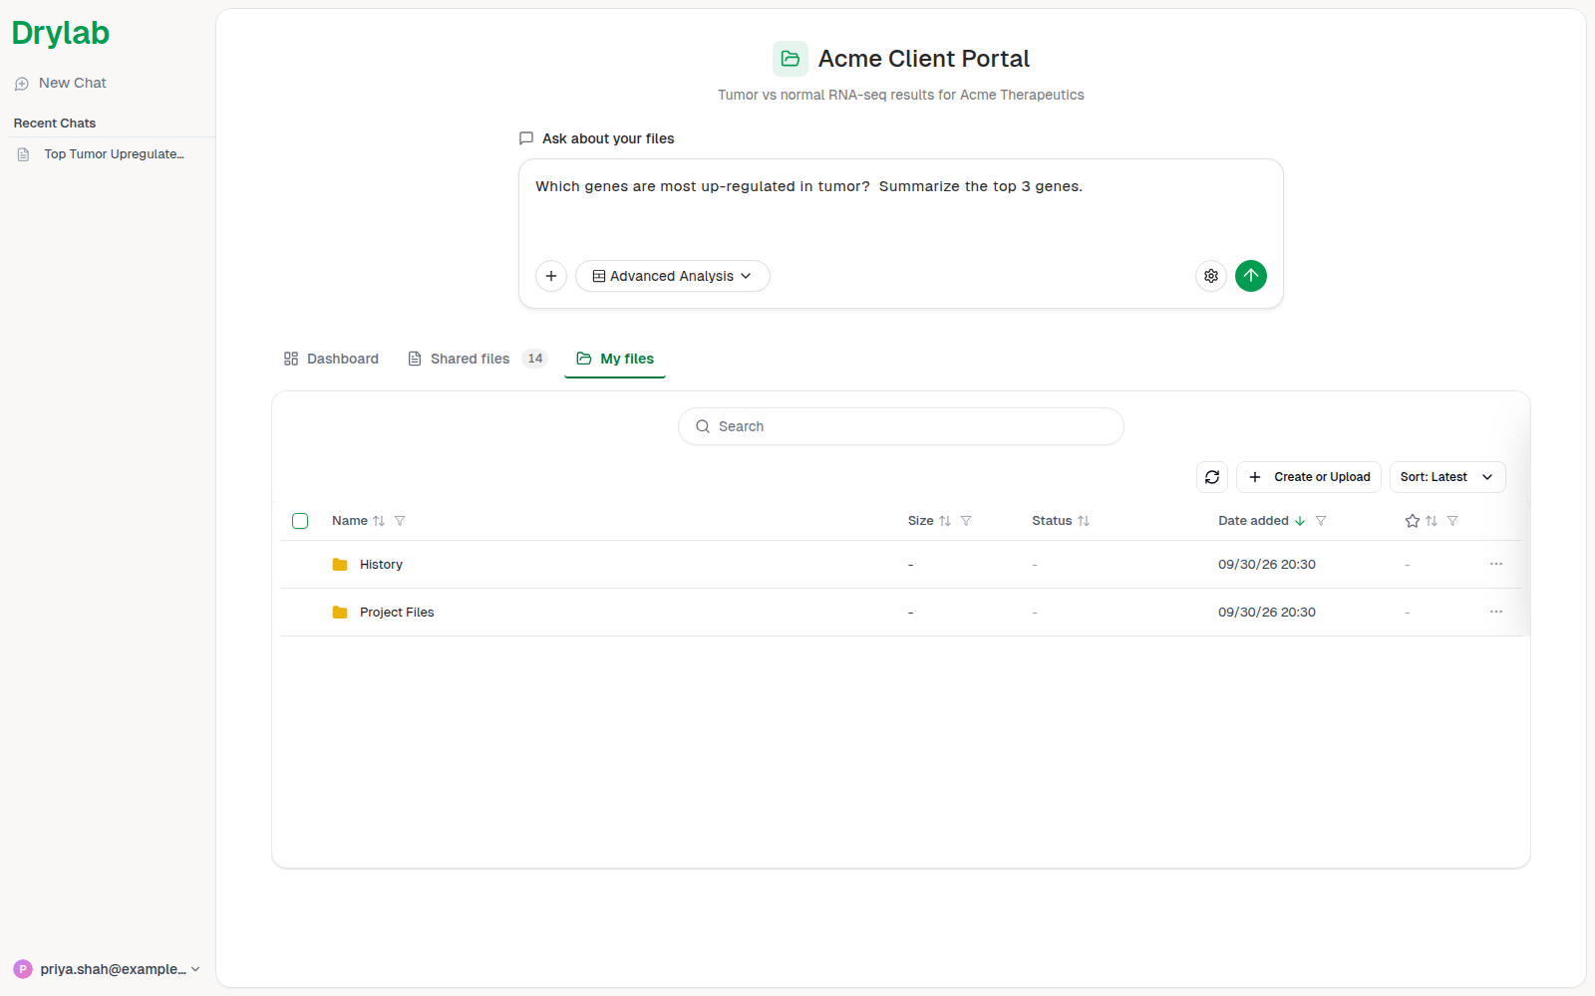Click the chat prompt text area
This screenshot has width=1595, height=996.
(901, 209)
